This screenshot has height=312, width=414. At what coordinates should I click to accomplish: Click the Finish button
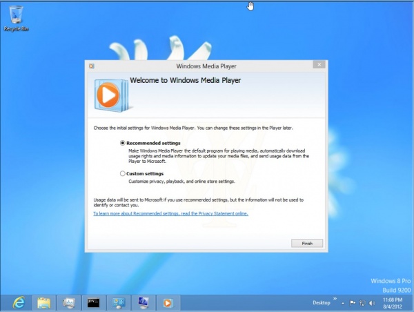pyautogui.click(x=307, y=243)
